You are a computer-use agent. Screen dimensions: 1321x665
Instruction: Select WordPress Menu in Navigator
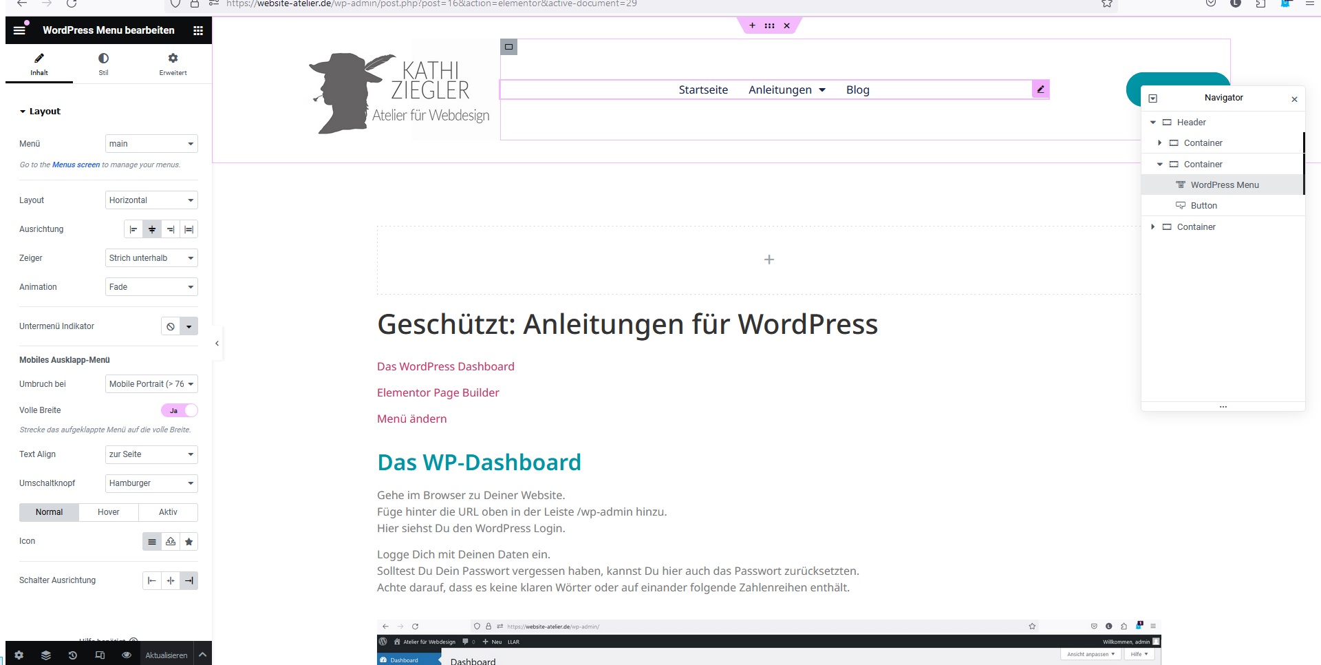point(1223,185)
